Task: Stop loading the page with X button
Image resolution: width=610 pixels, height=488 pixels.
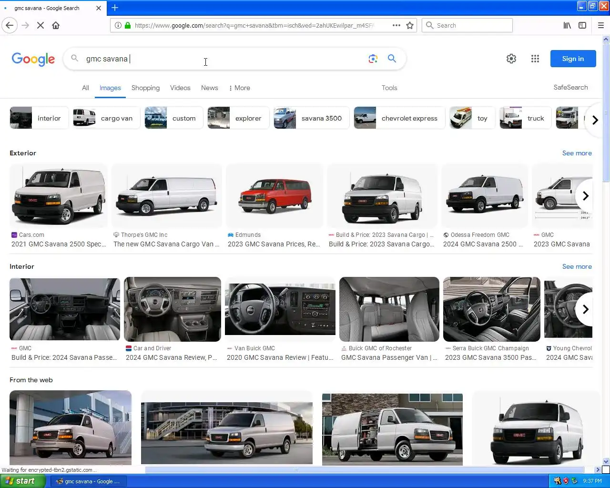Action: 41,25
